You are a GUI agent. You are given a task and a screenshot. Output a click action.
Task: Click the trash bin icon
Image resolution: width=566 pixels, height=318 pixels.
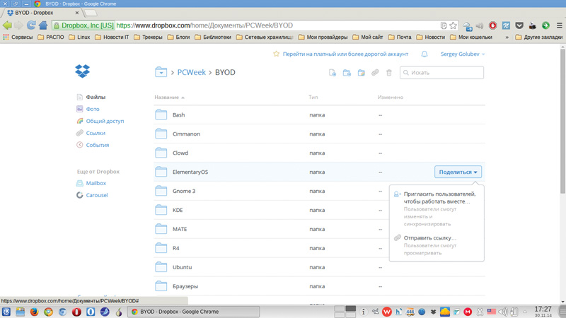[x=388, y=73]
